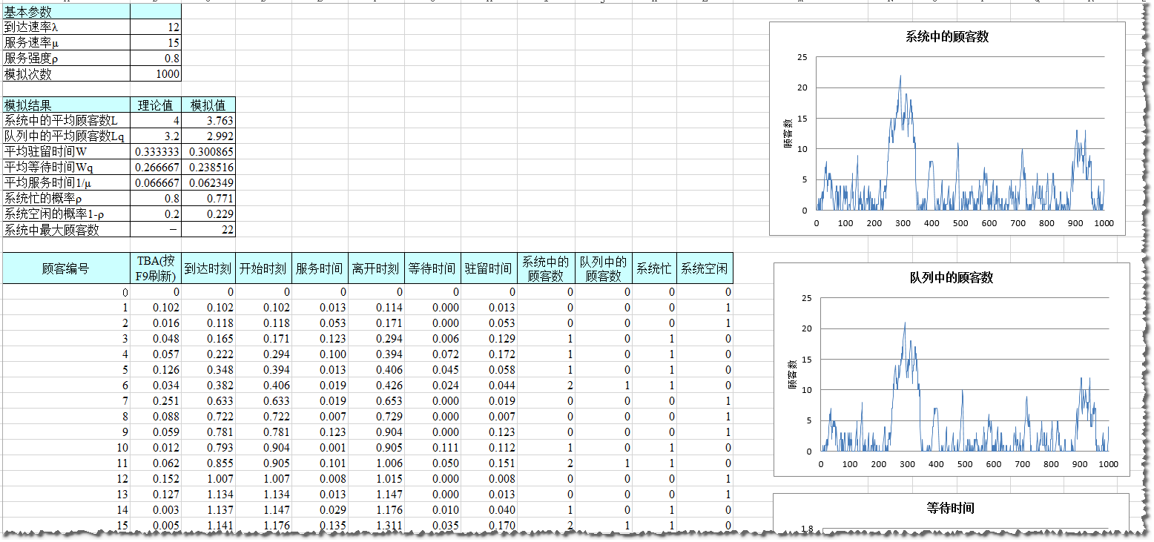Click the 到达时刻 column header
This screenshot has width=1154, height=542.
pyautogui.click(x=208, y=268)
